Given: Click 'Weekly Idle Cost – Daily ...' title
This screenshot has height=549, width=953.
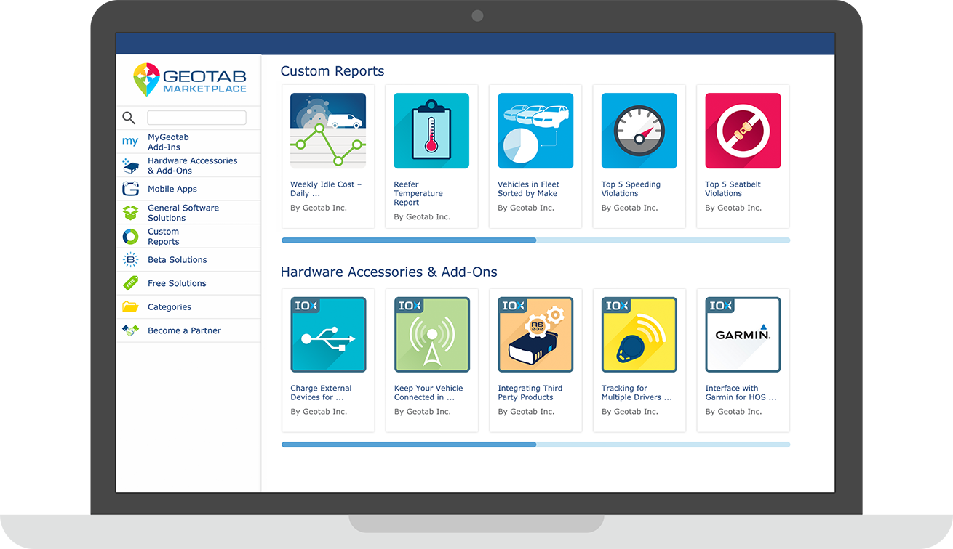Looking at the screenshot, I should 326,189.
